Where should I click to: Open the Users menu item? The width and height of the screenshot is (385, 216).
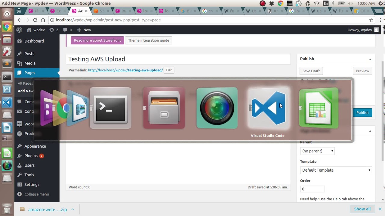point(29,165)
